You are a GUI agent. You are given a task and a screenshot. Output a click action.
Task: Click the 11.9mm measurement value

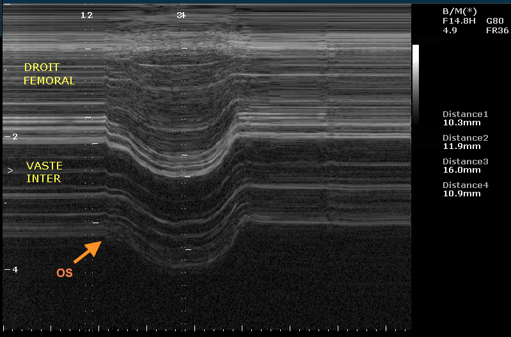click(x=462, y=146)
